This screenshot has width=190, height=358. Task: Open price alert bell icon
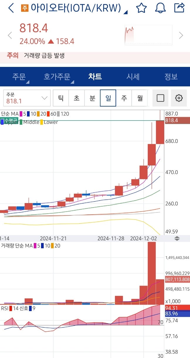(160, 8)
